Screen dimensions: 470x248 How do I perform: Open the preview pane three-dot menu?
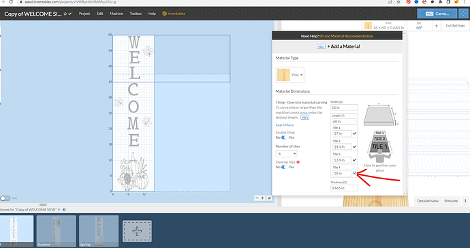[465, 200]
